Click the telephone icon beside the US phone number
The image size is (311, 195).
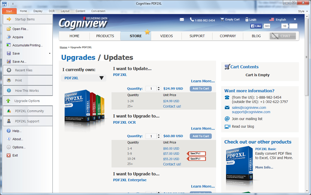coord(227,97)
